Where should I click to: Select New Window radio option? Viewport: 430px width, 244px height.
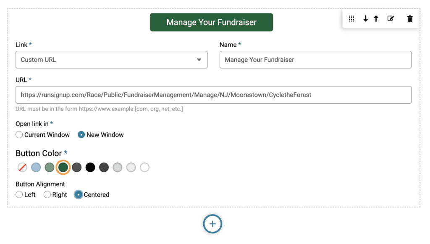pos(81,135)
